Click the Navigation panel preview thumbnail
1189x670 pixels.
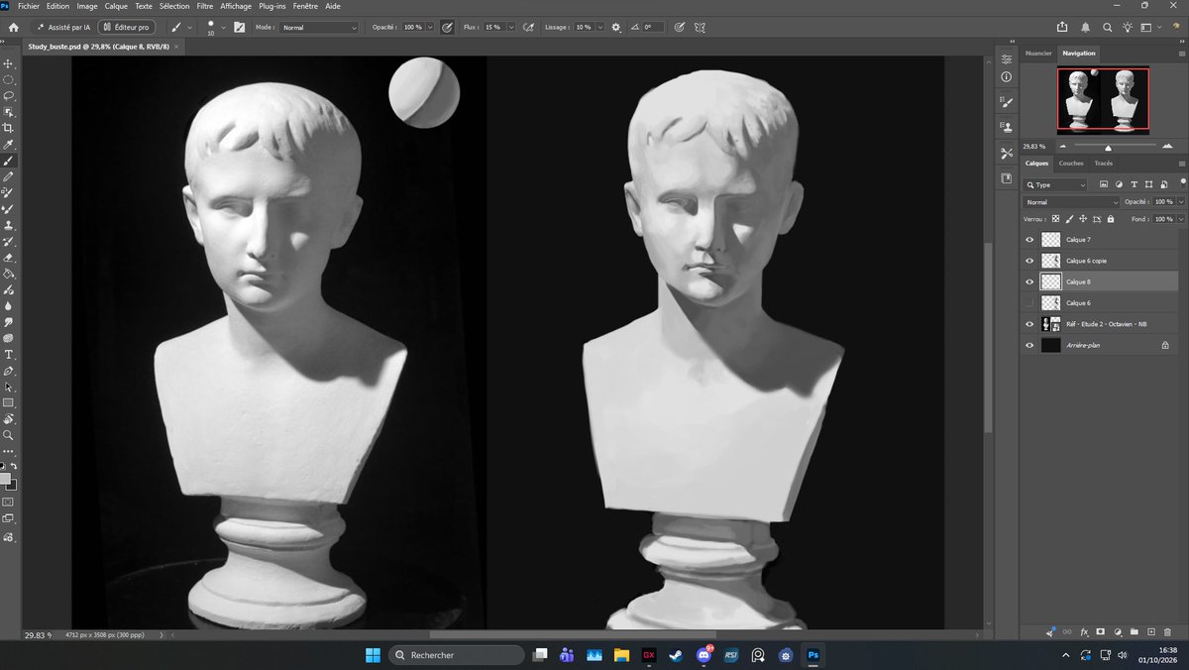[x=1103, y=99]
